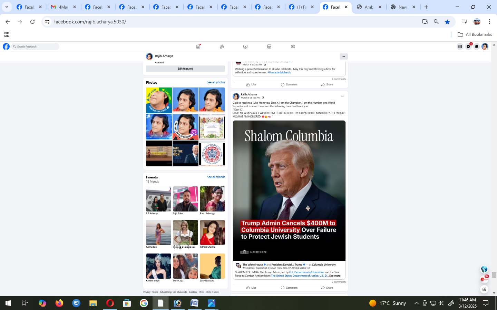Open the install app icon in address bar
This screenshot has width=497, height=310.
click(425, 22)
